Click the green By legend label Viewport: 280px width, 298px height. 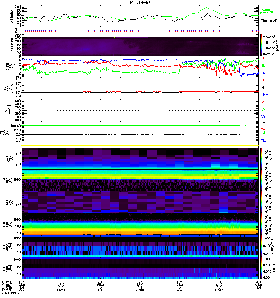pos(263,66)
